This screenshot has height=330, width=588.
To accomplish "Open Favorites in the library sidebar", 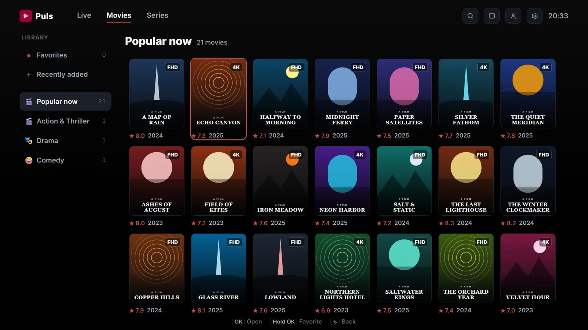I will [x=65, y=55].
